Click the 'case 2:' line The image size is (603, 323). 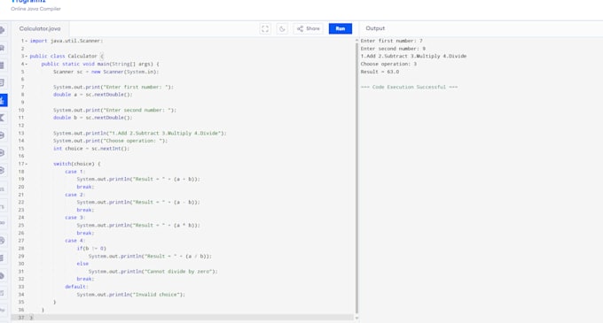pyautogui.click(x=75, y=195)
